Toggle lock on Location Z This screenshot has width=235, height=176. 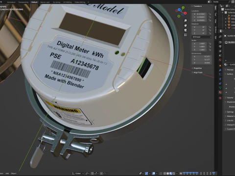tap(210, 20)
